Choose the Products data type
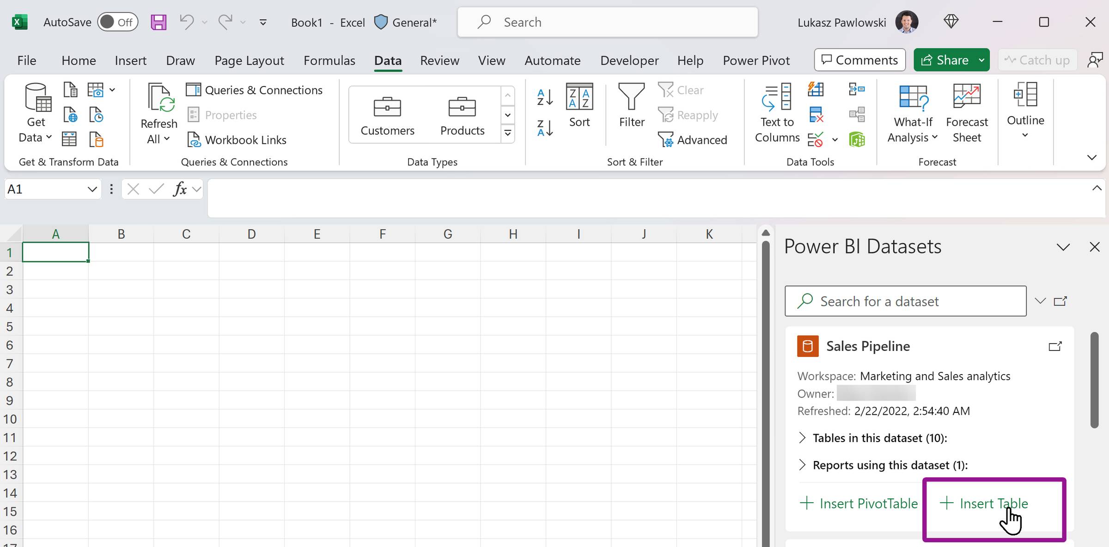The width and height of the screenshot is (1109, 547). click(x=462, y=116)
